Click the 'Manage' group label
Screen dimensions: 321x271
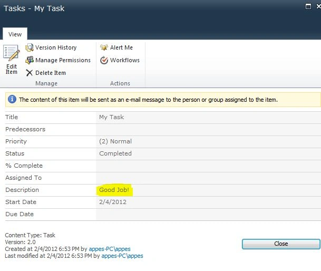tap(46, 83)
